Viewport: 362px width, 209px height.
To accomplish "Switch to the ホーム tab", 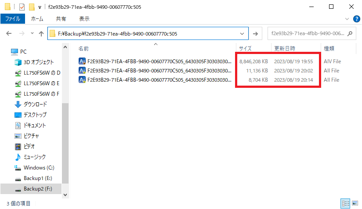I will tap(37, 19).
